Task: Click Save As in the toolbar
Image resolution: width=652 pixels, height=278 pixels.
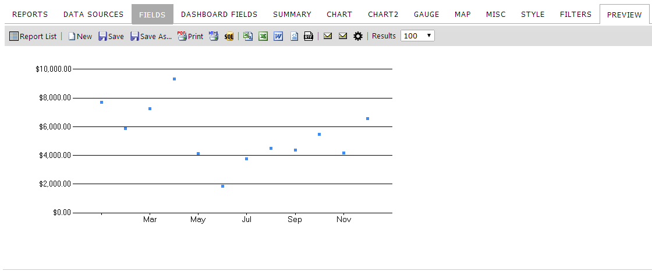Action: (x=151, y=36)
